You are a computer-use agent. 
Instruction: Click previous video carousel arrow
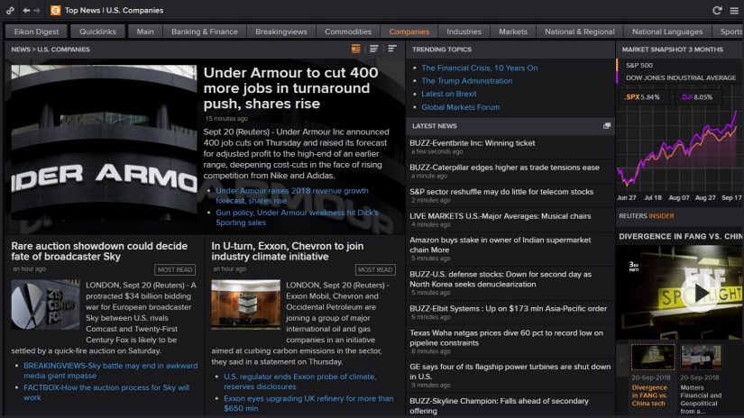pyautogui.click(x=621, y=359)
